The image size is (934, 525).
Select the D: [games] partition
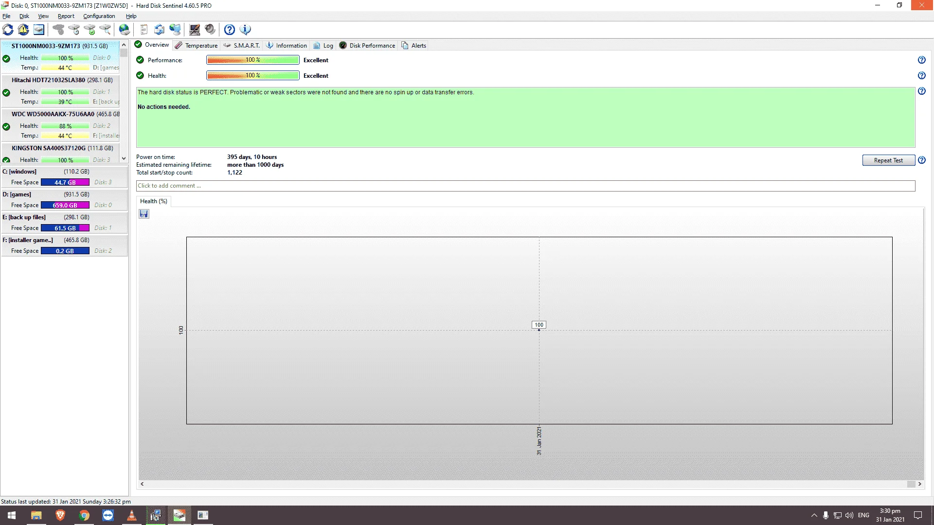click(64, 200)
